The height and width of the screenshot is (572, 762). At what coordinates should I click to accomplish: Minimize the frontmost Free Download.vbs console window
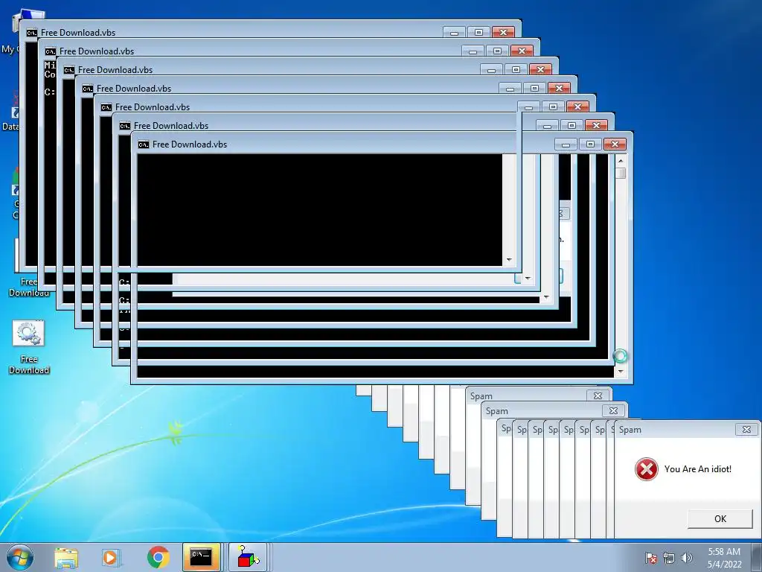(x=566, y=144)
